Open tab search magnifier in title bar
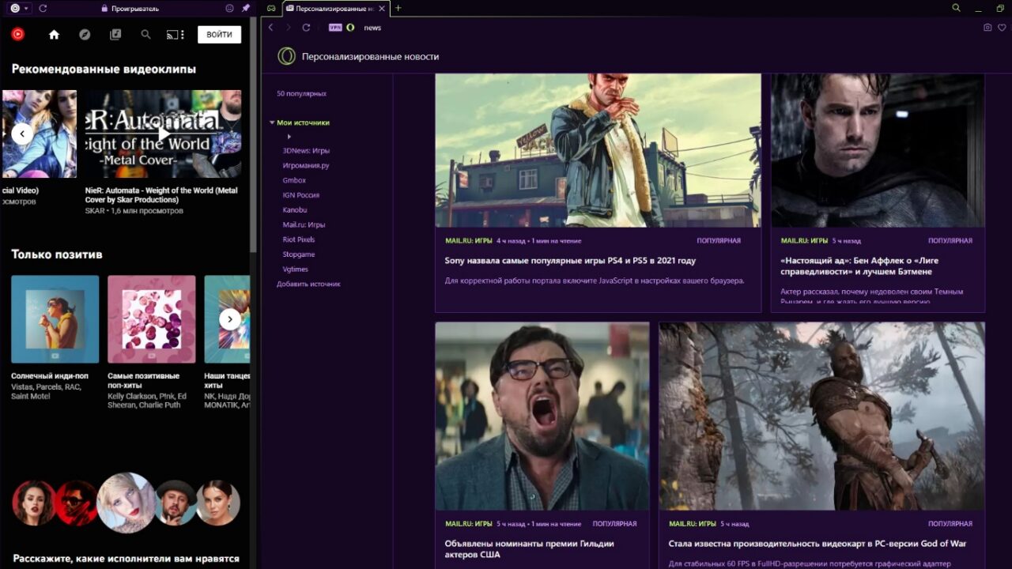Image resolution: width=1012 pixels, height=569 pixels. (956, 8)
